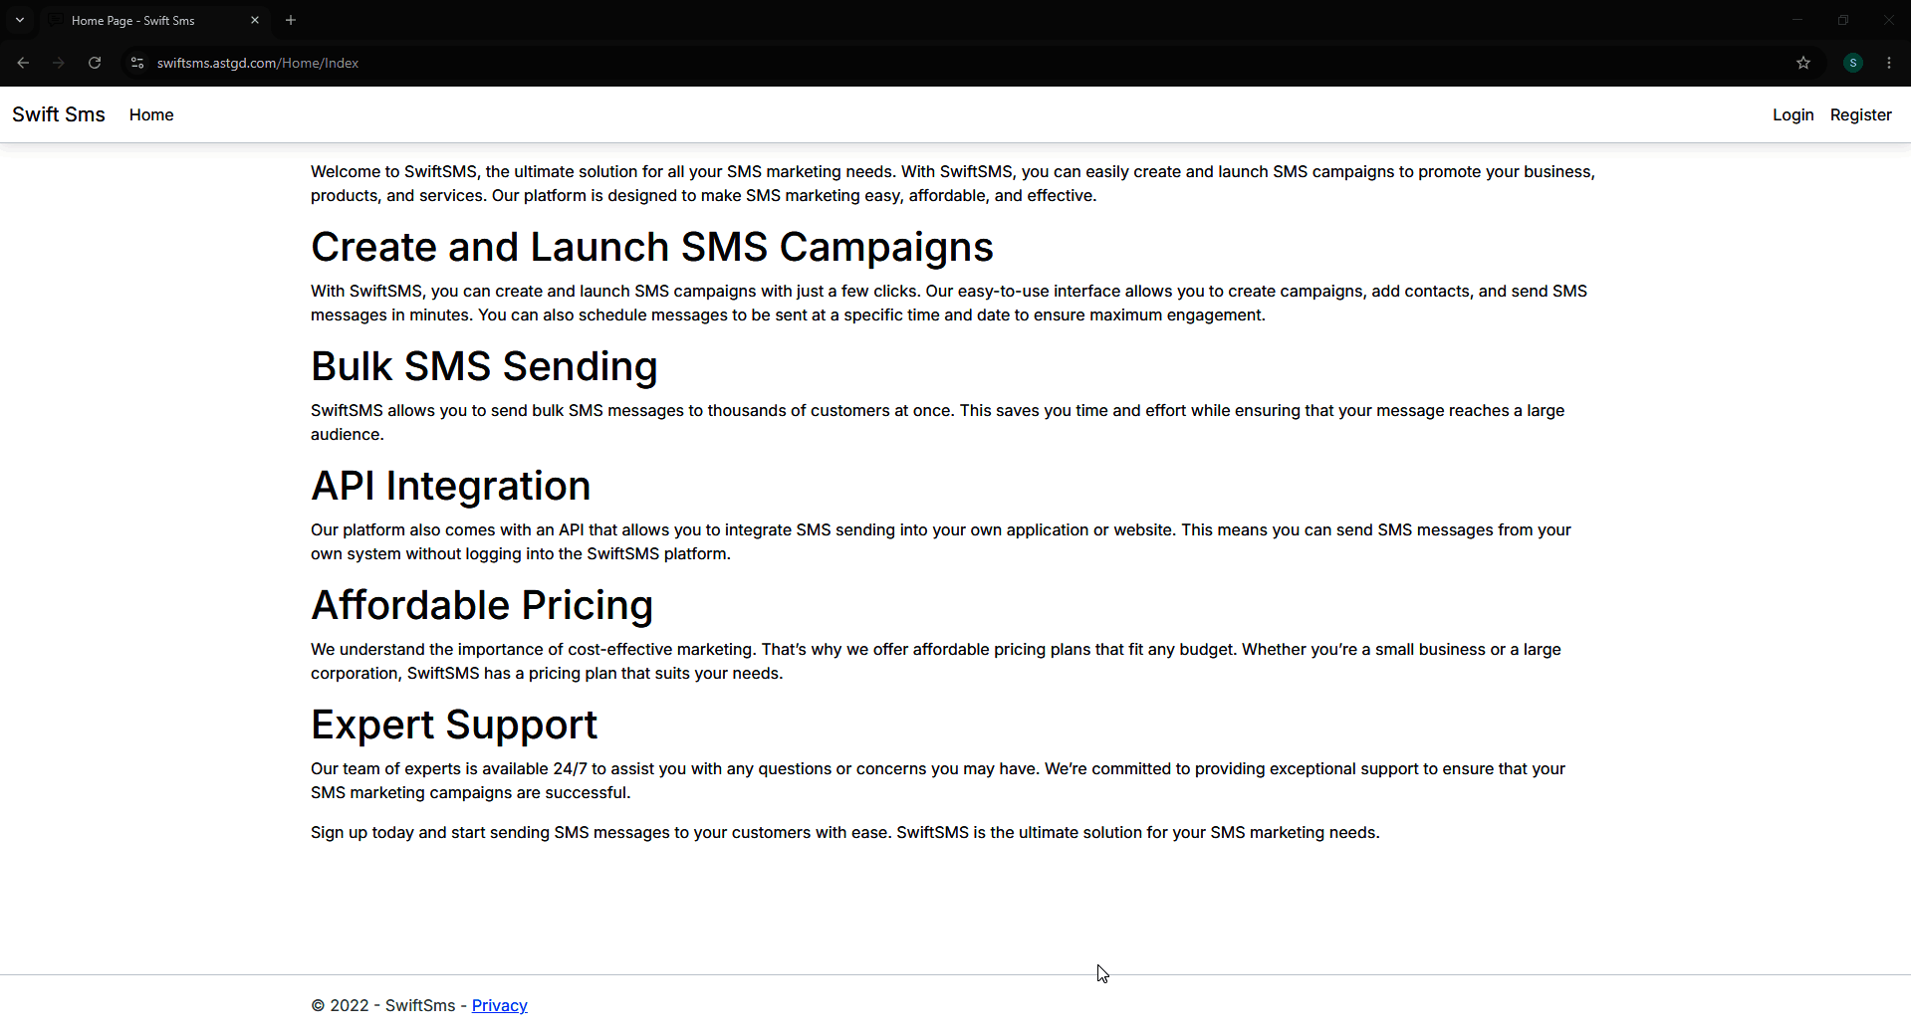Viewport: 1911px width, 1035px height.
Task: Go back to the previous page
Action: (23, 63)
